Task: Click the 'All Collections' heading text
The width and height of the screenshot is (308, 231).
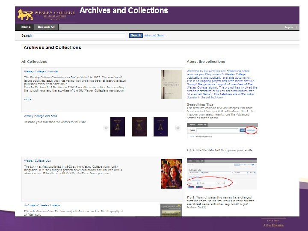Action: coord(34,62)
